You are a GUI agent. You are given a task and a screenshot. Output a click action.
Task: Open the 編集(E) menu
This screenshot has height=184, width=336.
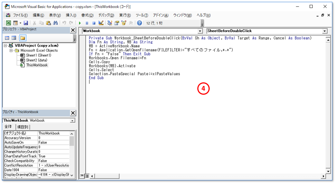(x=38, y=15)
